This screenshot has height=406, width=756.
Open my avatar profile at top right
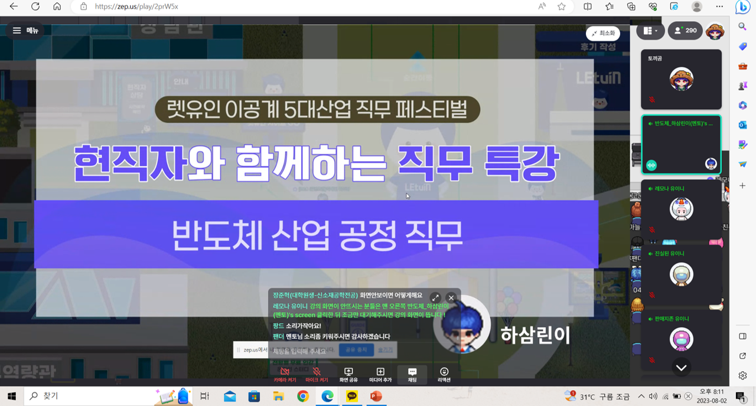pos(715,31)
